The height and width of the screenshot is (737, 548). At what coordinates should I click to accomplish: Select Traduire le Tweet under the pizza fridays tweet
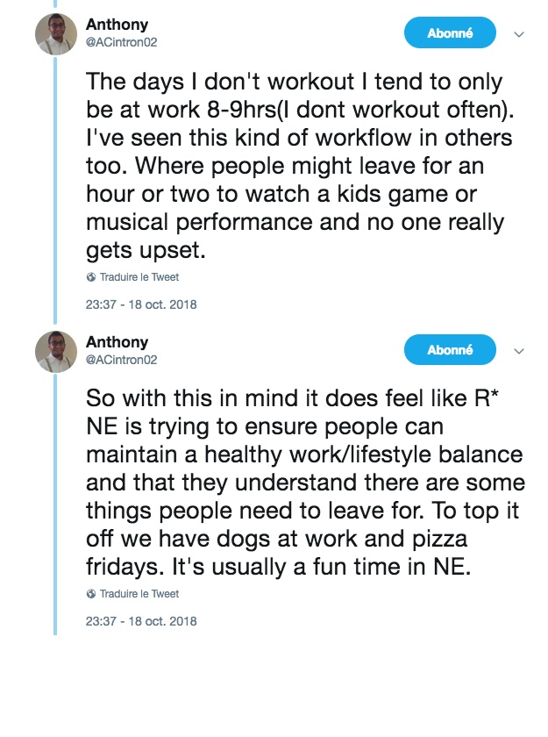click(139, 594)
